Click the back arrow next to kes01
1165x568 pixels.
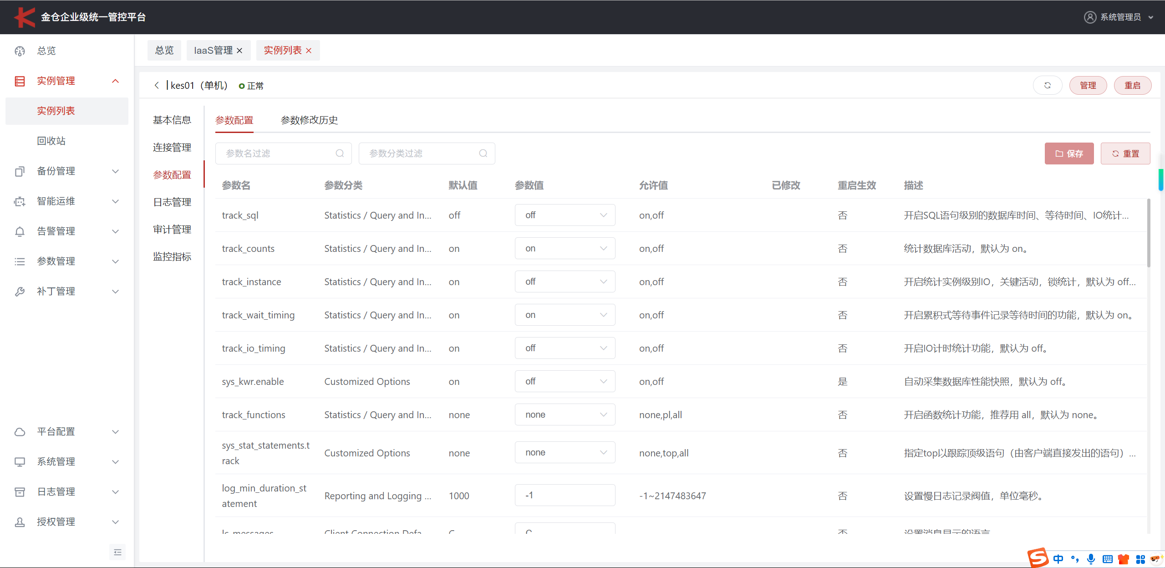(x=157, y=85)
